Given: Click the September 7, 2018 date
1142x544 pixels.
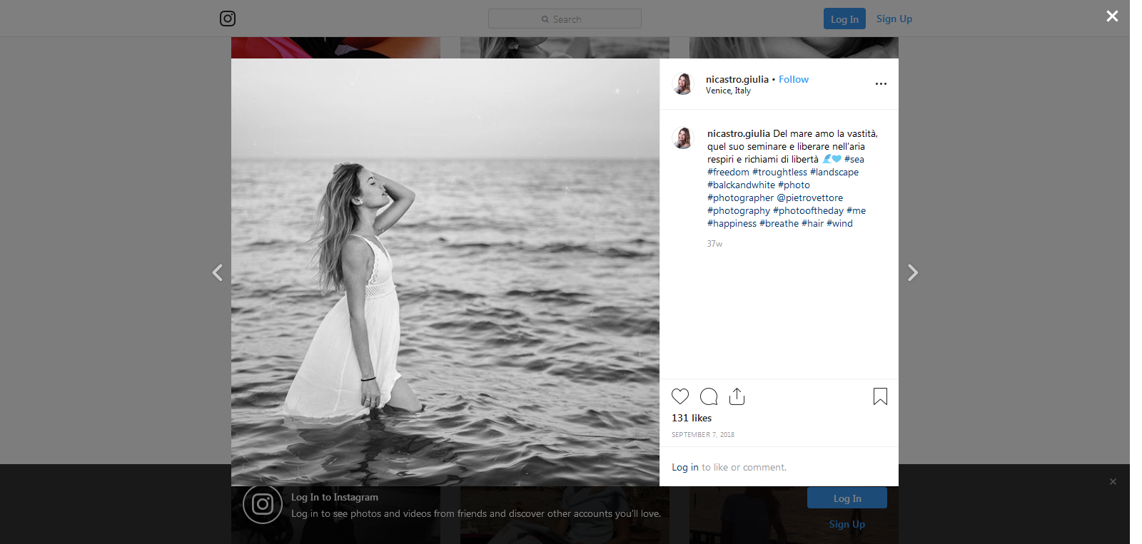Looking at the screenshot, I should pos(703,434).
